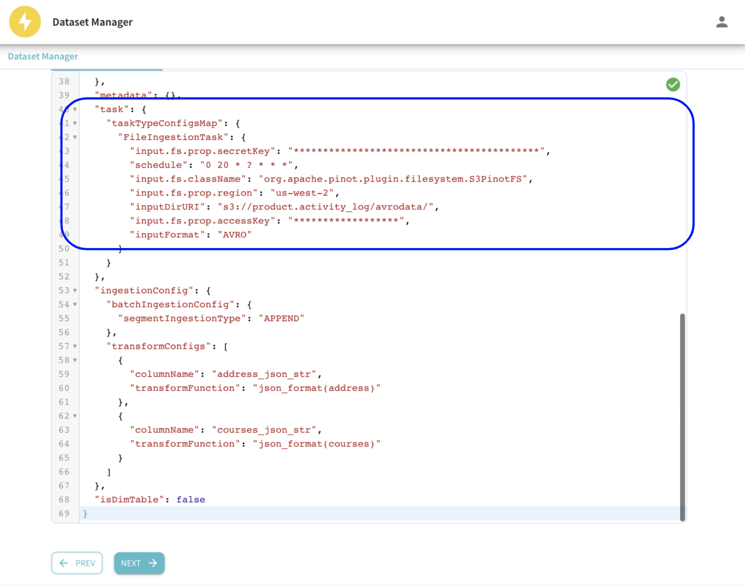Click the NEXT button
This screenshot has height=586, width=745.
[139, 563]
